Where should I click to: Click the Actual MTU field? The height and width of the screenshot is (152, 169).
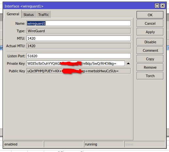pyautogui.click(x=78, y=46)
